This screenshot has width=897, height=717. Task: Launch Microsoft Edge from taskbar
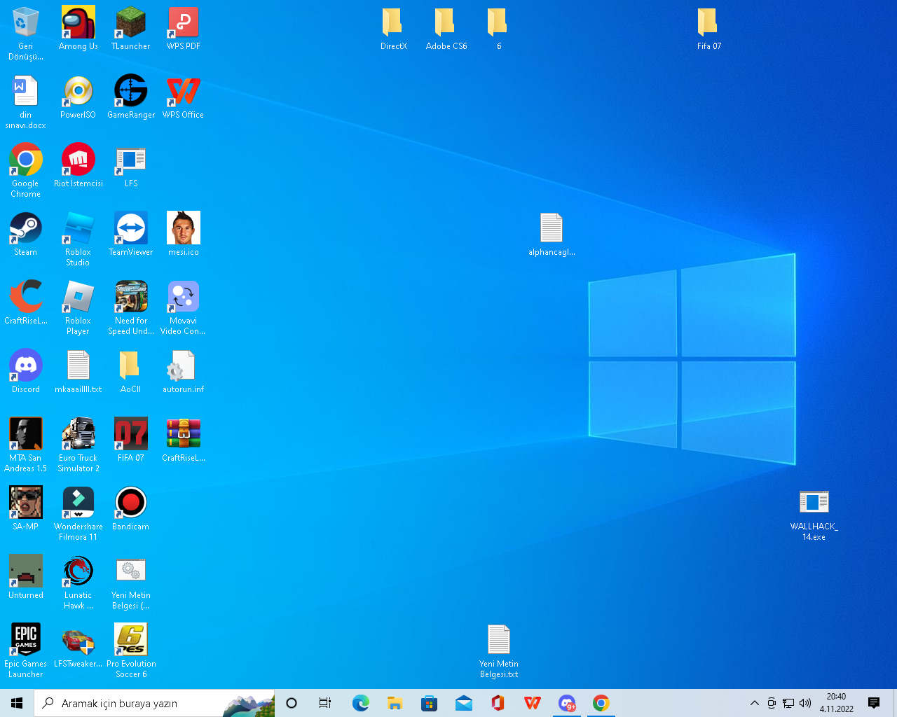coord(360,703)
